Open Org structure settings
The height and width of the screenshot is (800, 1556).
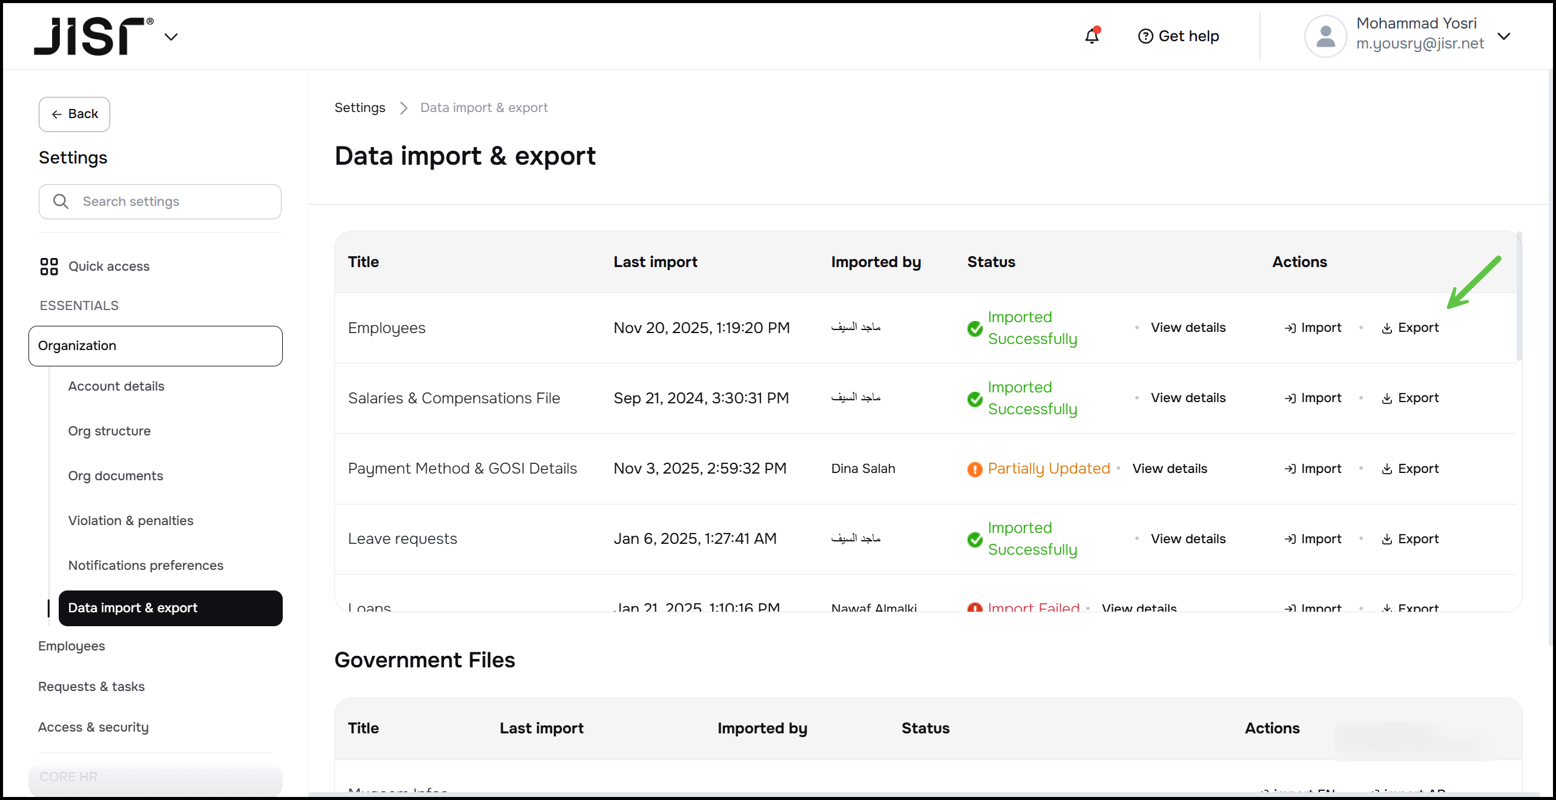coord(110,431)
